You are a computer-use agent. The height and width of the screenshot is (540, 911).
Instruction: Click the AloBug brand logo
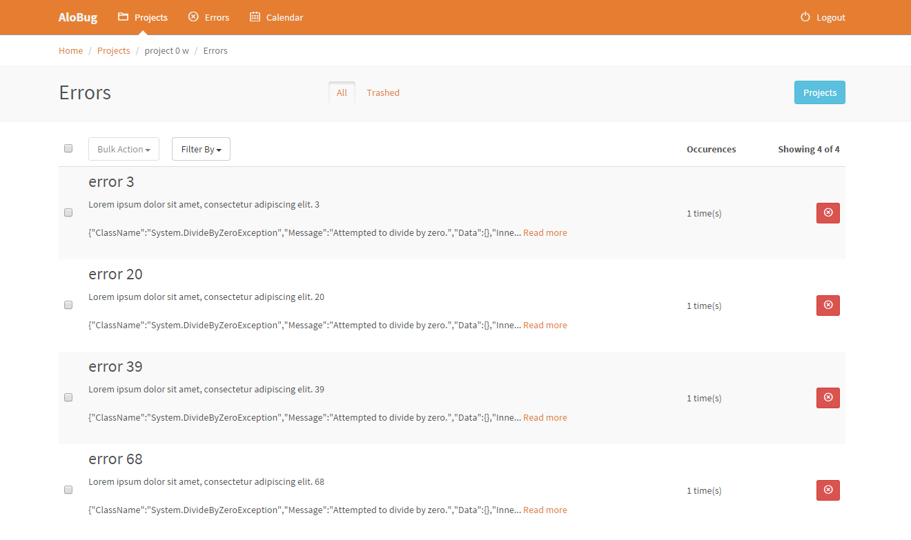(78, 17)
